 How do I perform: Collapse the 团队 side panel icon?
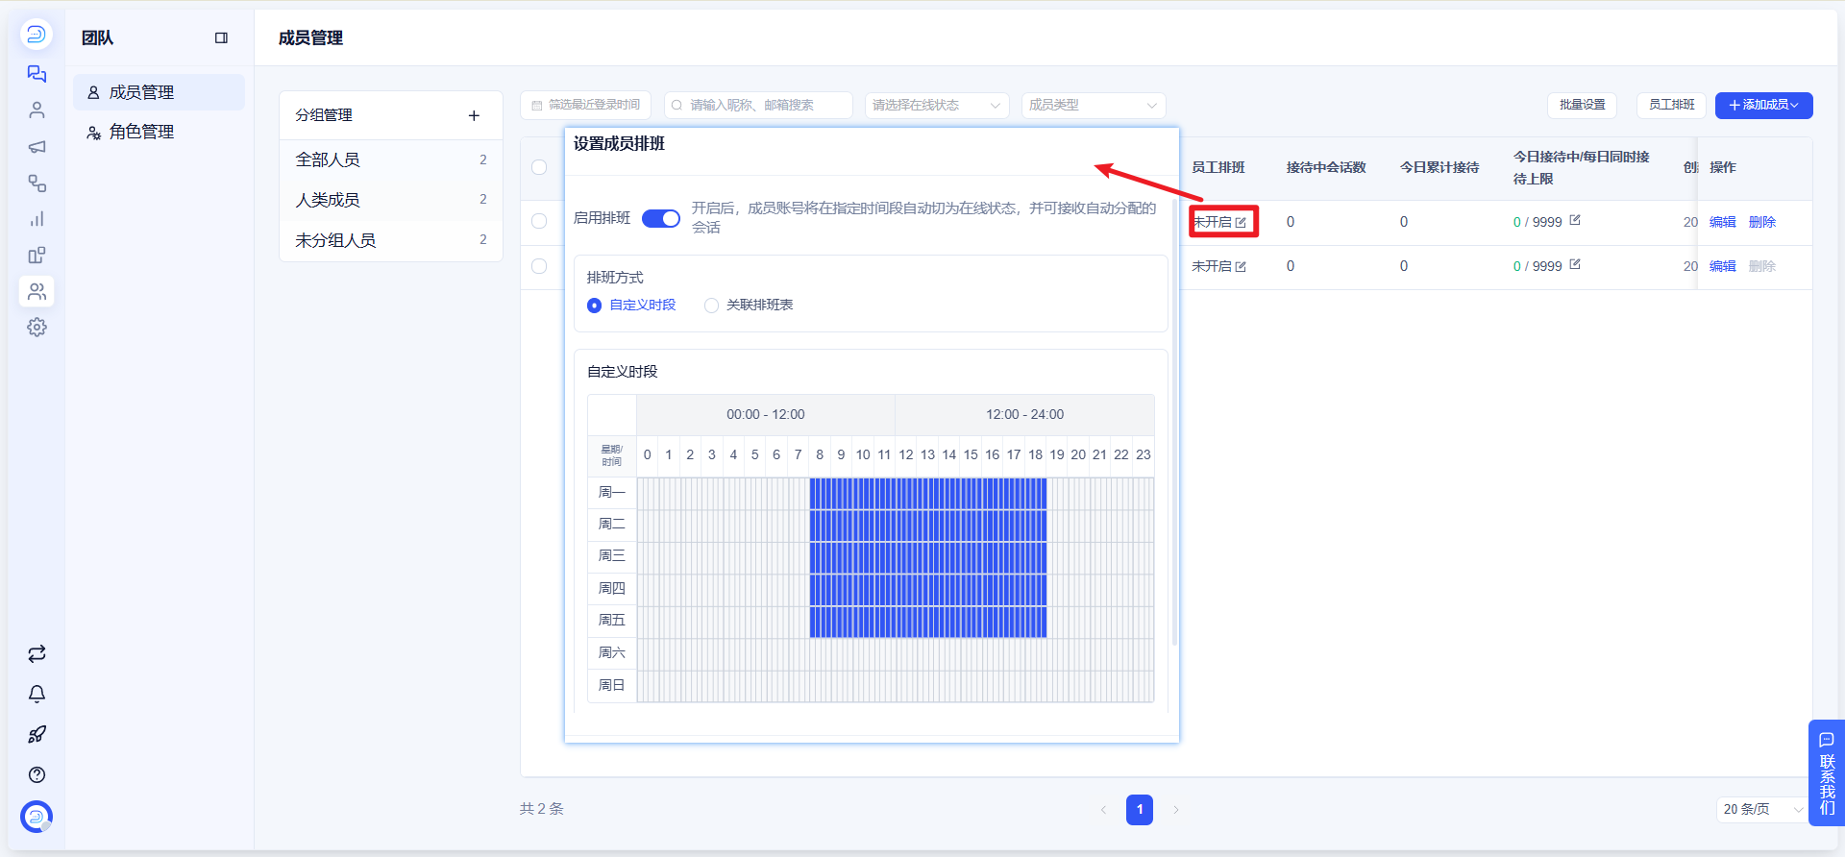[x=221, y=38]
